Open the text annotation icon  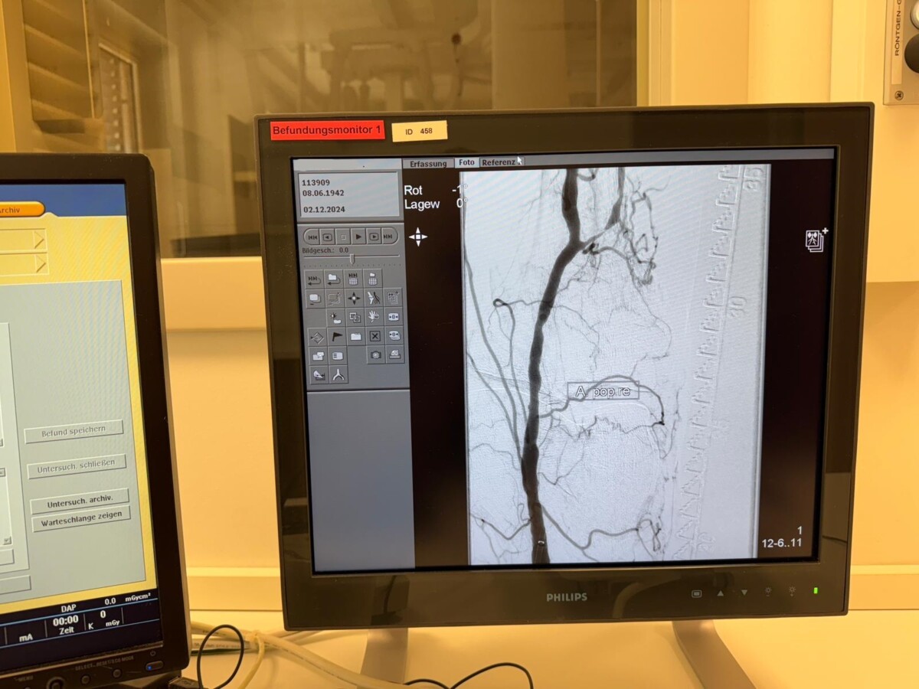click(x=319, y=355)
